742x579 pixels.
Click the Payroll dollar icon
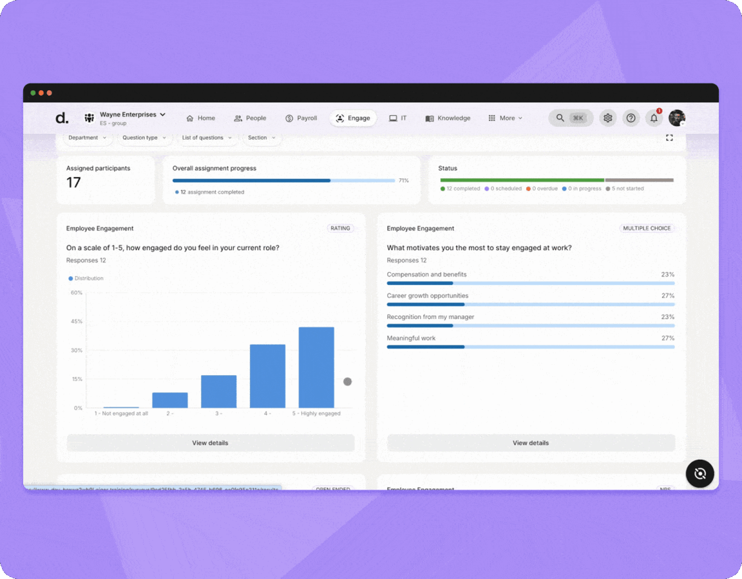[289, 118]
